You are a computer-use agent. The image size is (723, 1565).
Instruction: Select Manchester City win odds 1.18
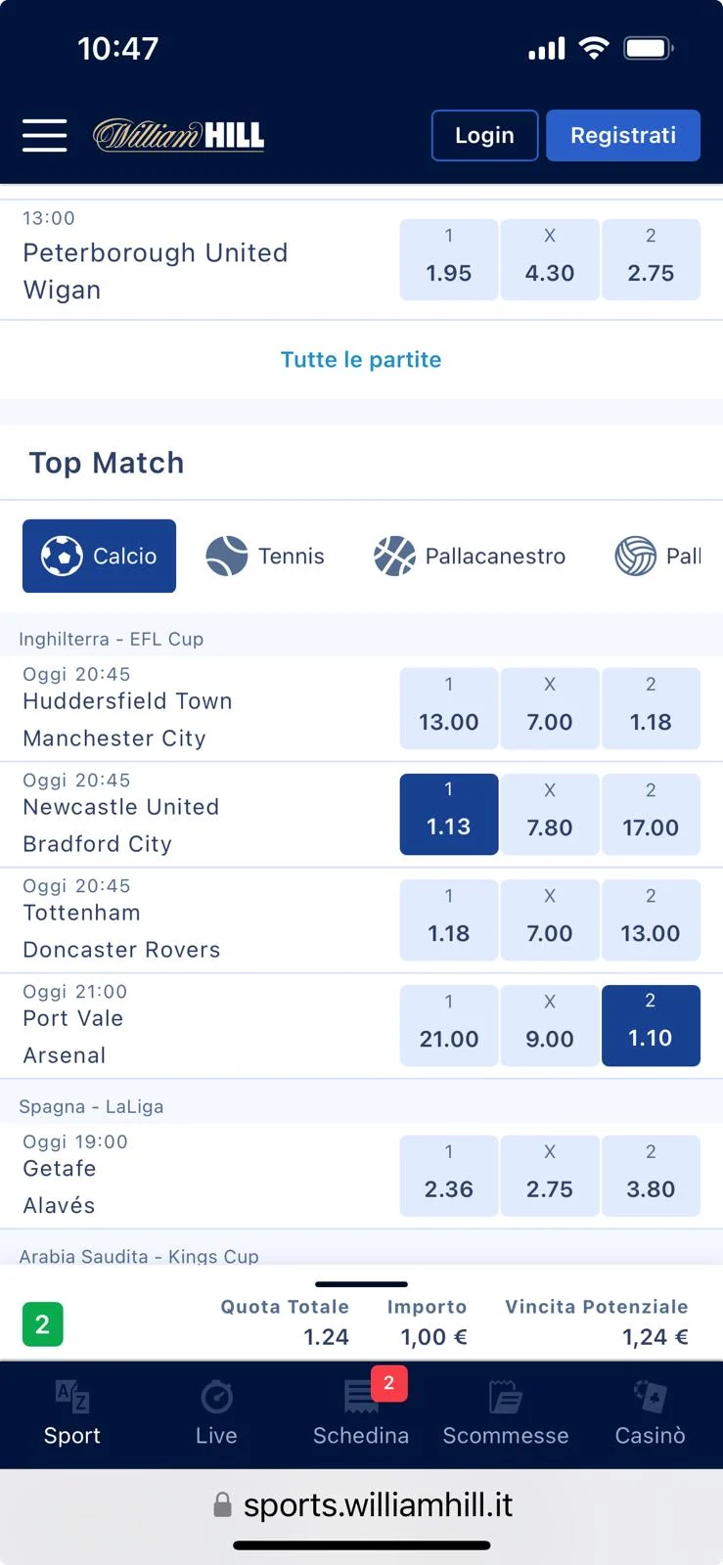click(x=651, y=708)
